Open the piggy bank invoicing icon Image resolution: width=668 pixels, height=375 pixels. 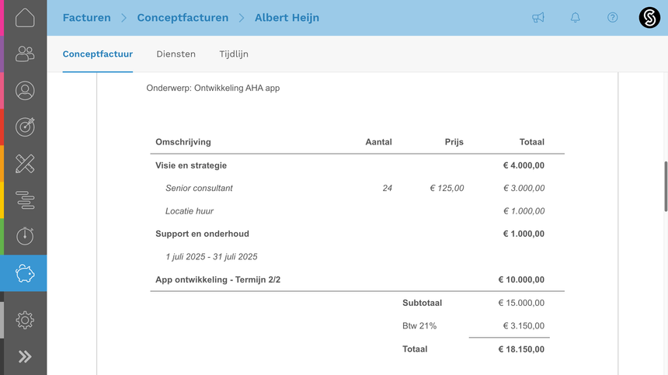tap(25, 273)
